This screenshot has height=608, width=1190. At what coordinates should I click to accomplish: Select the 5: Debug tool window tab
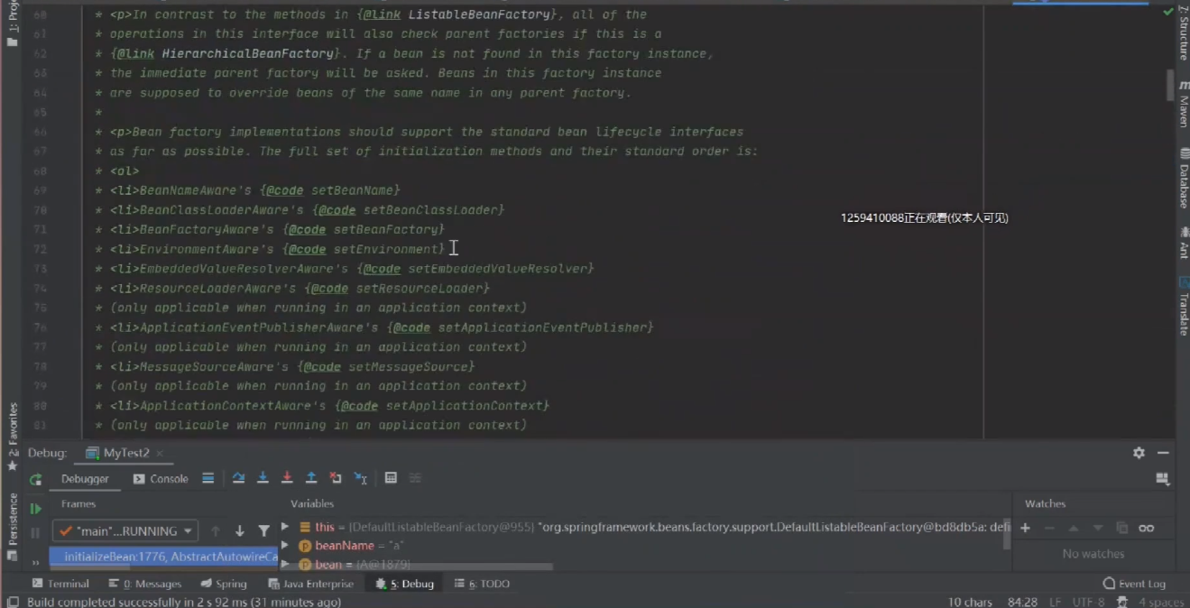click(x=406, y=584)
